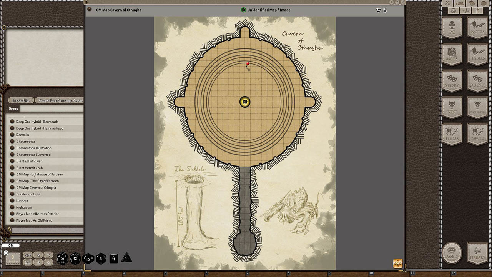This screenshot has width=492, height=277.
Task: Toggle the map window lock
Action: (x=384, y=10)
